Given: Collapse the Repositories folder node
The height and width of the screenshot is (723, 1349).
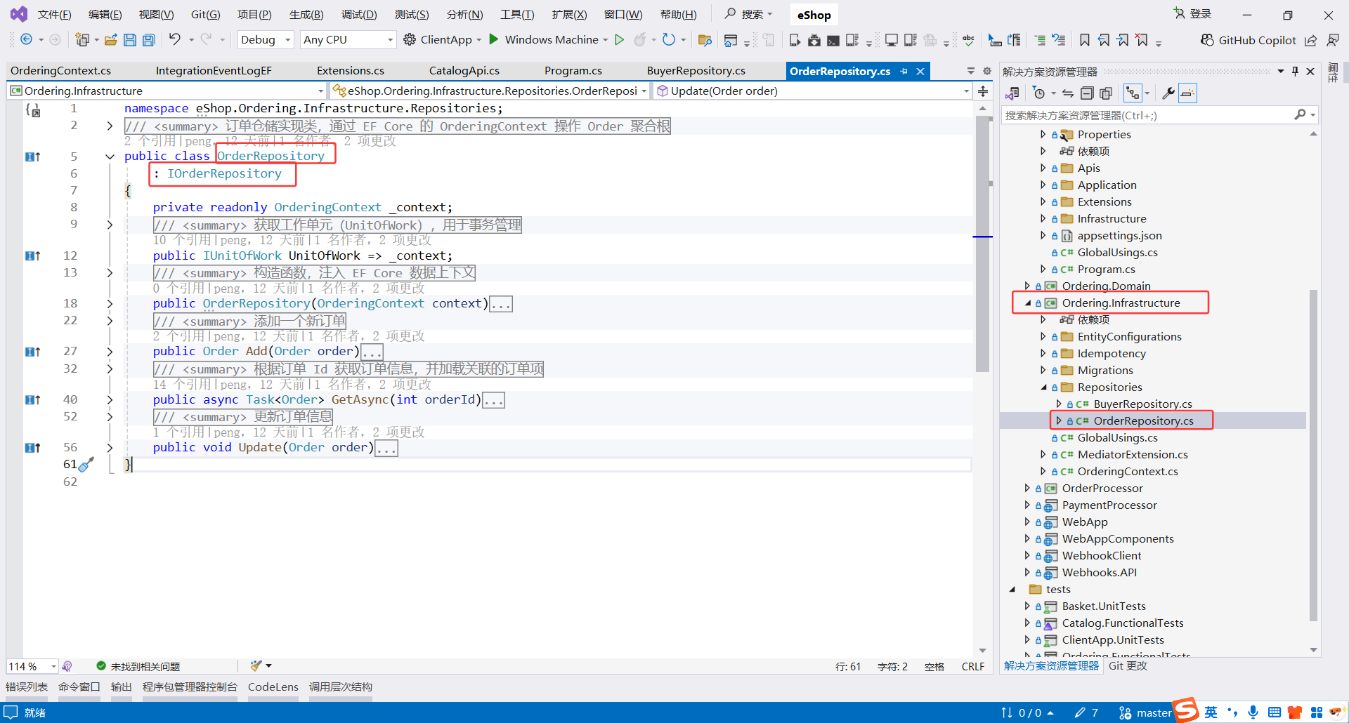Looking at the screenshot, I should [1043, 387].
